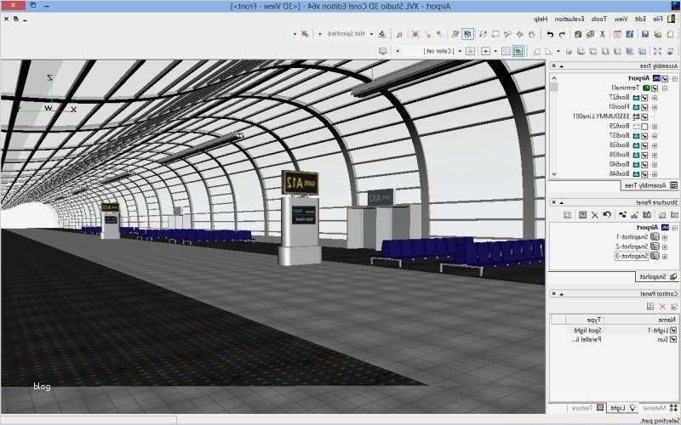Screen dimensions: 681x425
Task: Click the Cut scissors icon
Action: click(x=603, y=34)
